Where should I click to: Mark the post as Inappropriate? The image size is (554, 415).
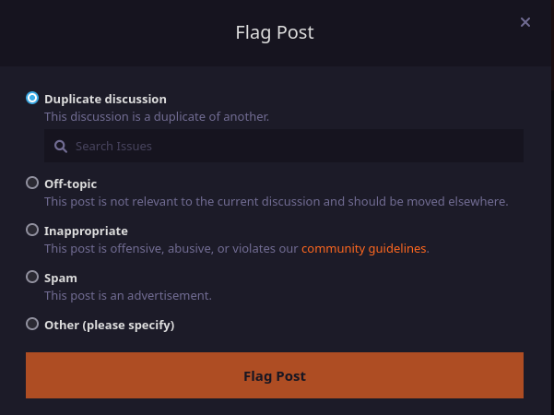(33, 230)
